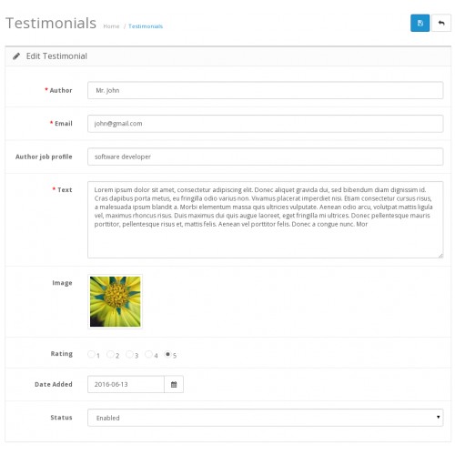Click the textarea resize handle corner
This screenshot has width=455, height=455.
pyautogui.click(x=440, y=256)
